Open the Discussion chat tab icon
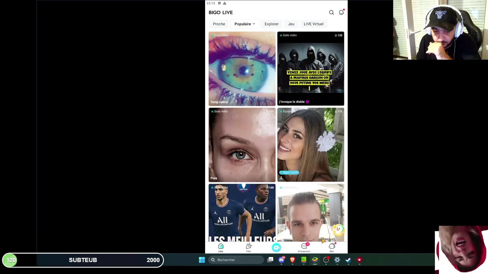The height and width of the screenshot is (274, 488). click(304, 247)
